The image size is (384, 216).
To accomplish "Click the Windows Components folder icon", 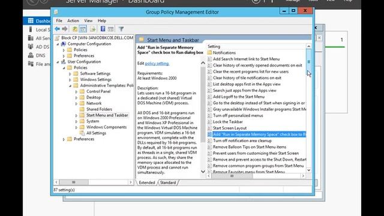I will 82,127.
